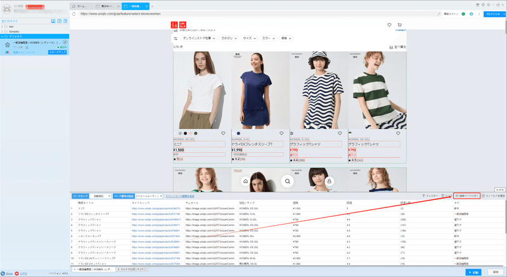Open the page type dropdown in data panel
The image size is (507, 277).
(101, 196)
